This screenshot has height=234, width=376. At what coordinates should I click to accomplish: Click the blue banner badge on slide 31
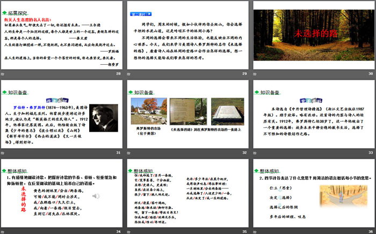click(57, 100)
